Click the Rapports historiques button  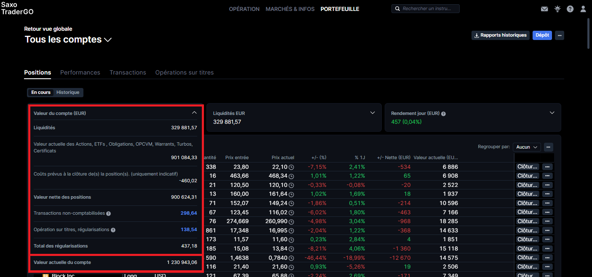[500, 35]
